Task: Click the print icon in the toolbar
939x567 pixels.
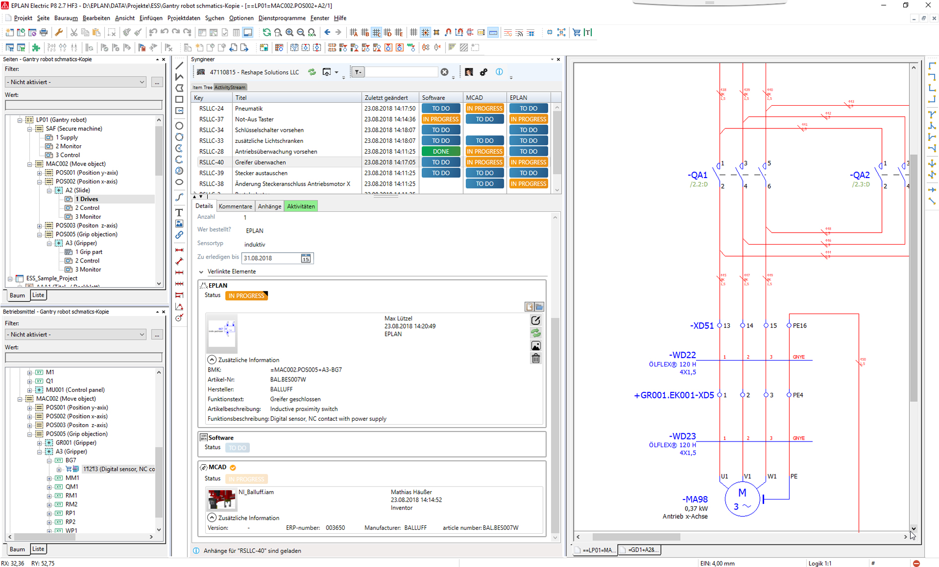Action: pyautogui.click(x=44, y=33)
